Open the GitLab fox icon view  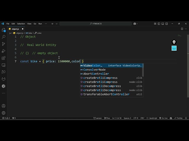click(4, 79)
